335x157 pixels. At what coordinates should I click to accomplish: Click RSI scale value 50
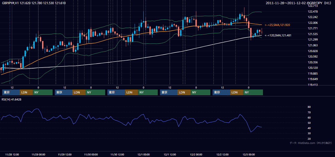click(x=309, y=123)
